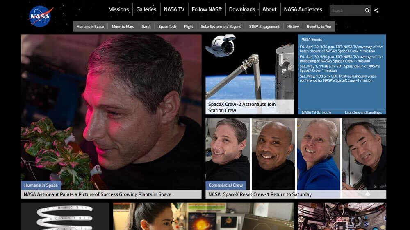The image size is (410, 230).
Task: Select the Flight topic
Action: click(x=188, y=26)
